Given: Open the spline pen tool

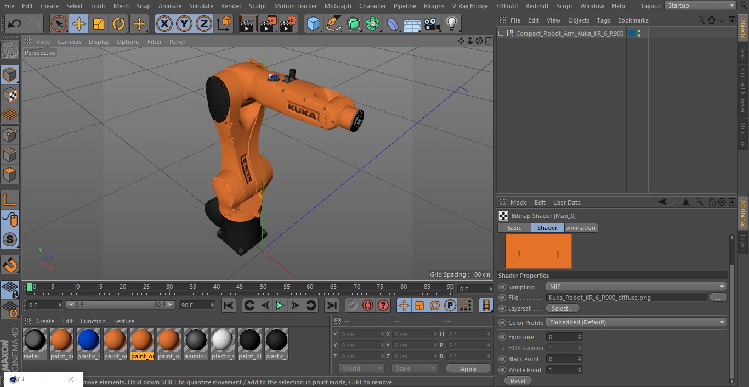Looking at the screenshot, I should pyautogui.click(x=333, y=24).
